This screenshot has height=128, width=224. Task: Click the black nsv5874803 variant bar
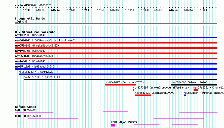[194, 85]
